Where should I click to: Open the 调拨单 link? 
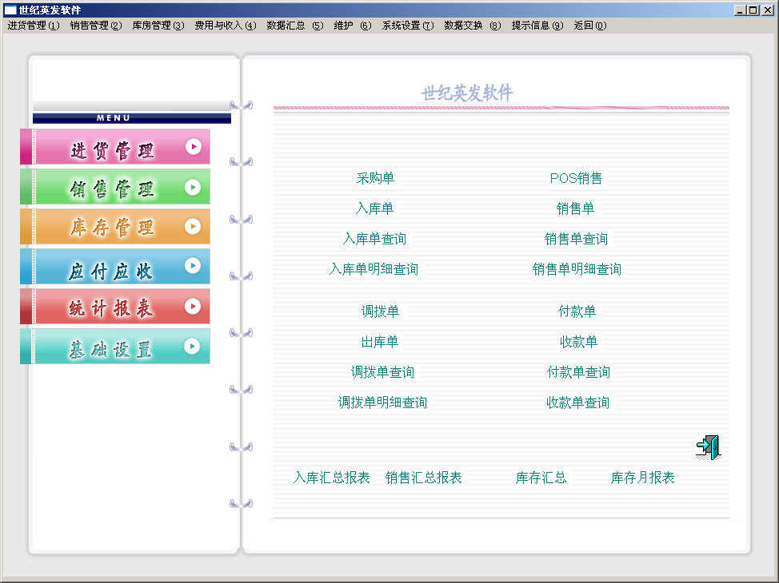pos(380,311)
